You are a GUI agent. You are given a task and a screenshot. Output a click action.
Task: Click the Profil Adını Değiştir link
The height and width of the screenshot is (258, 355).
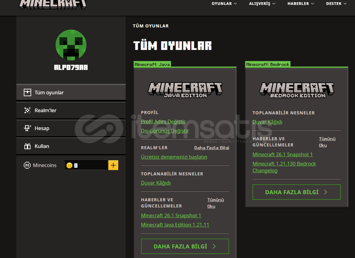tap(163, 121)
